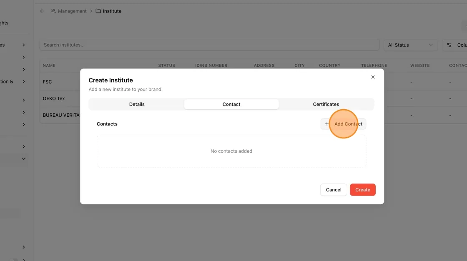Open Management breadcrumb link

click(72, 11)
